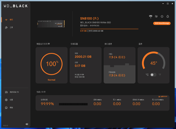Screen dimensions: 176x129
Task: Click the connection 代5 (4 通道) value
Action: click(117, 75)
